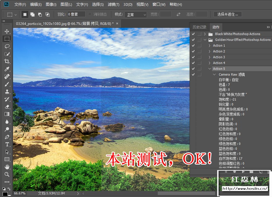Toggle checkmark for Action 5

pyautogui.click(x=193, y=69)
